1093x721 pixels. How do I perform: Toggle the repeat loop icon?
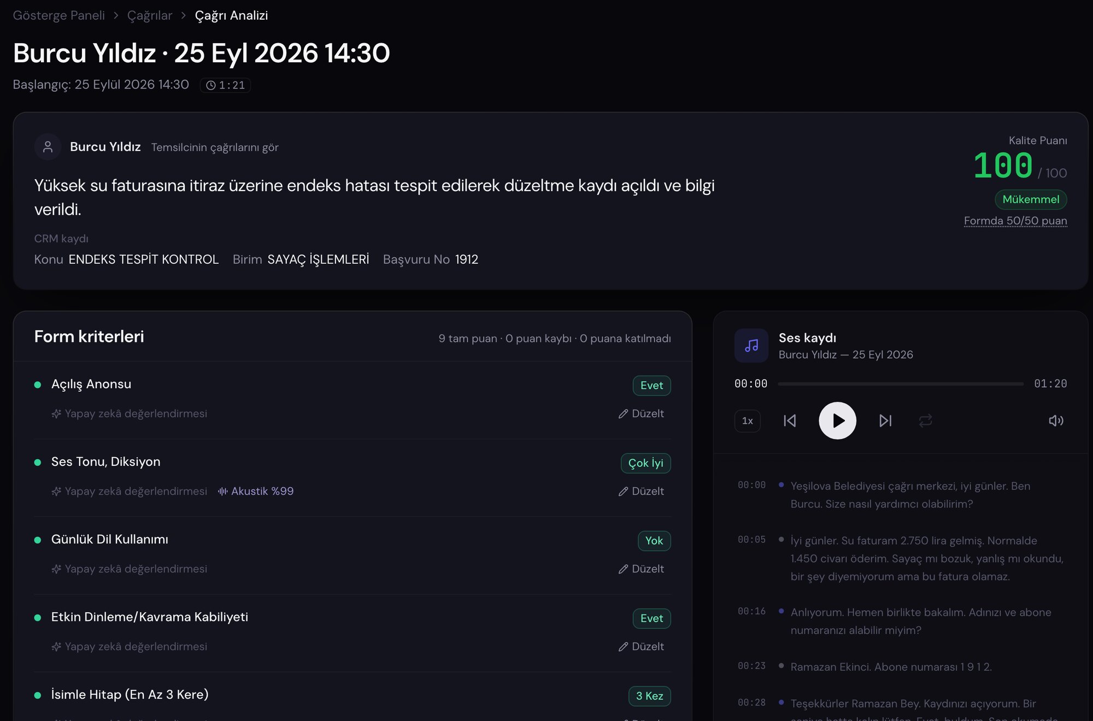click(x=925, y=421)
